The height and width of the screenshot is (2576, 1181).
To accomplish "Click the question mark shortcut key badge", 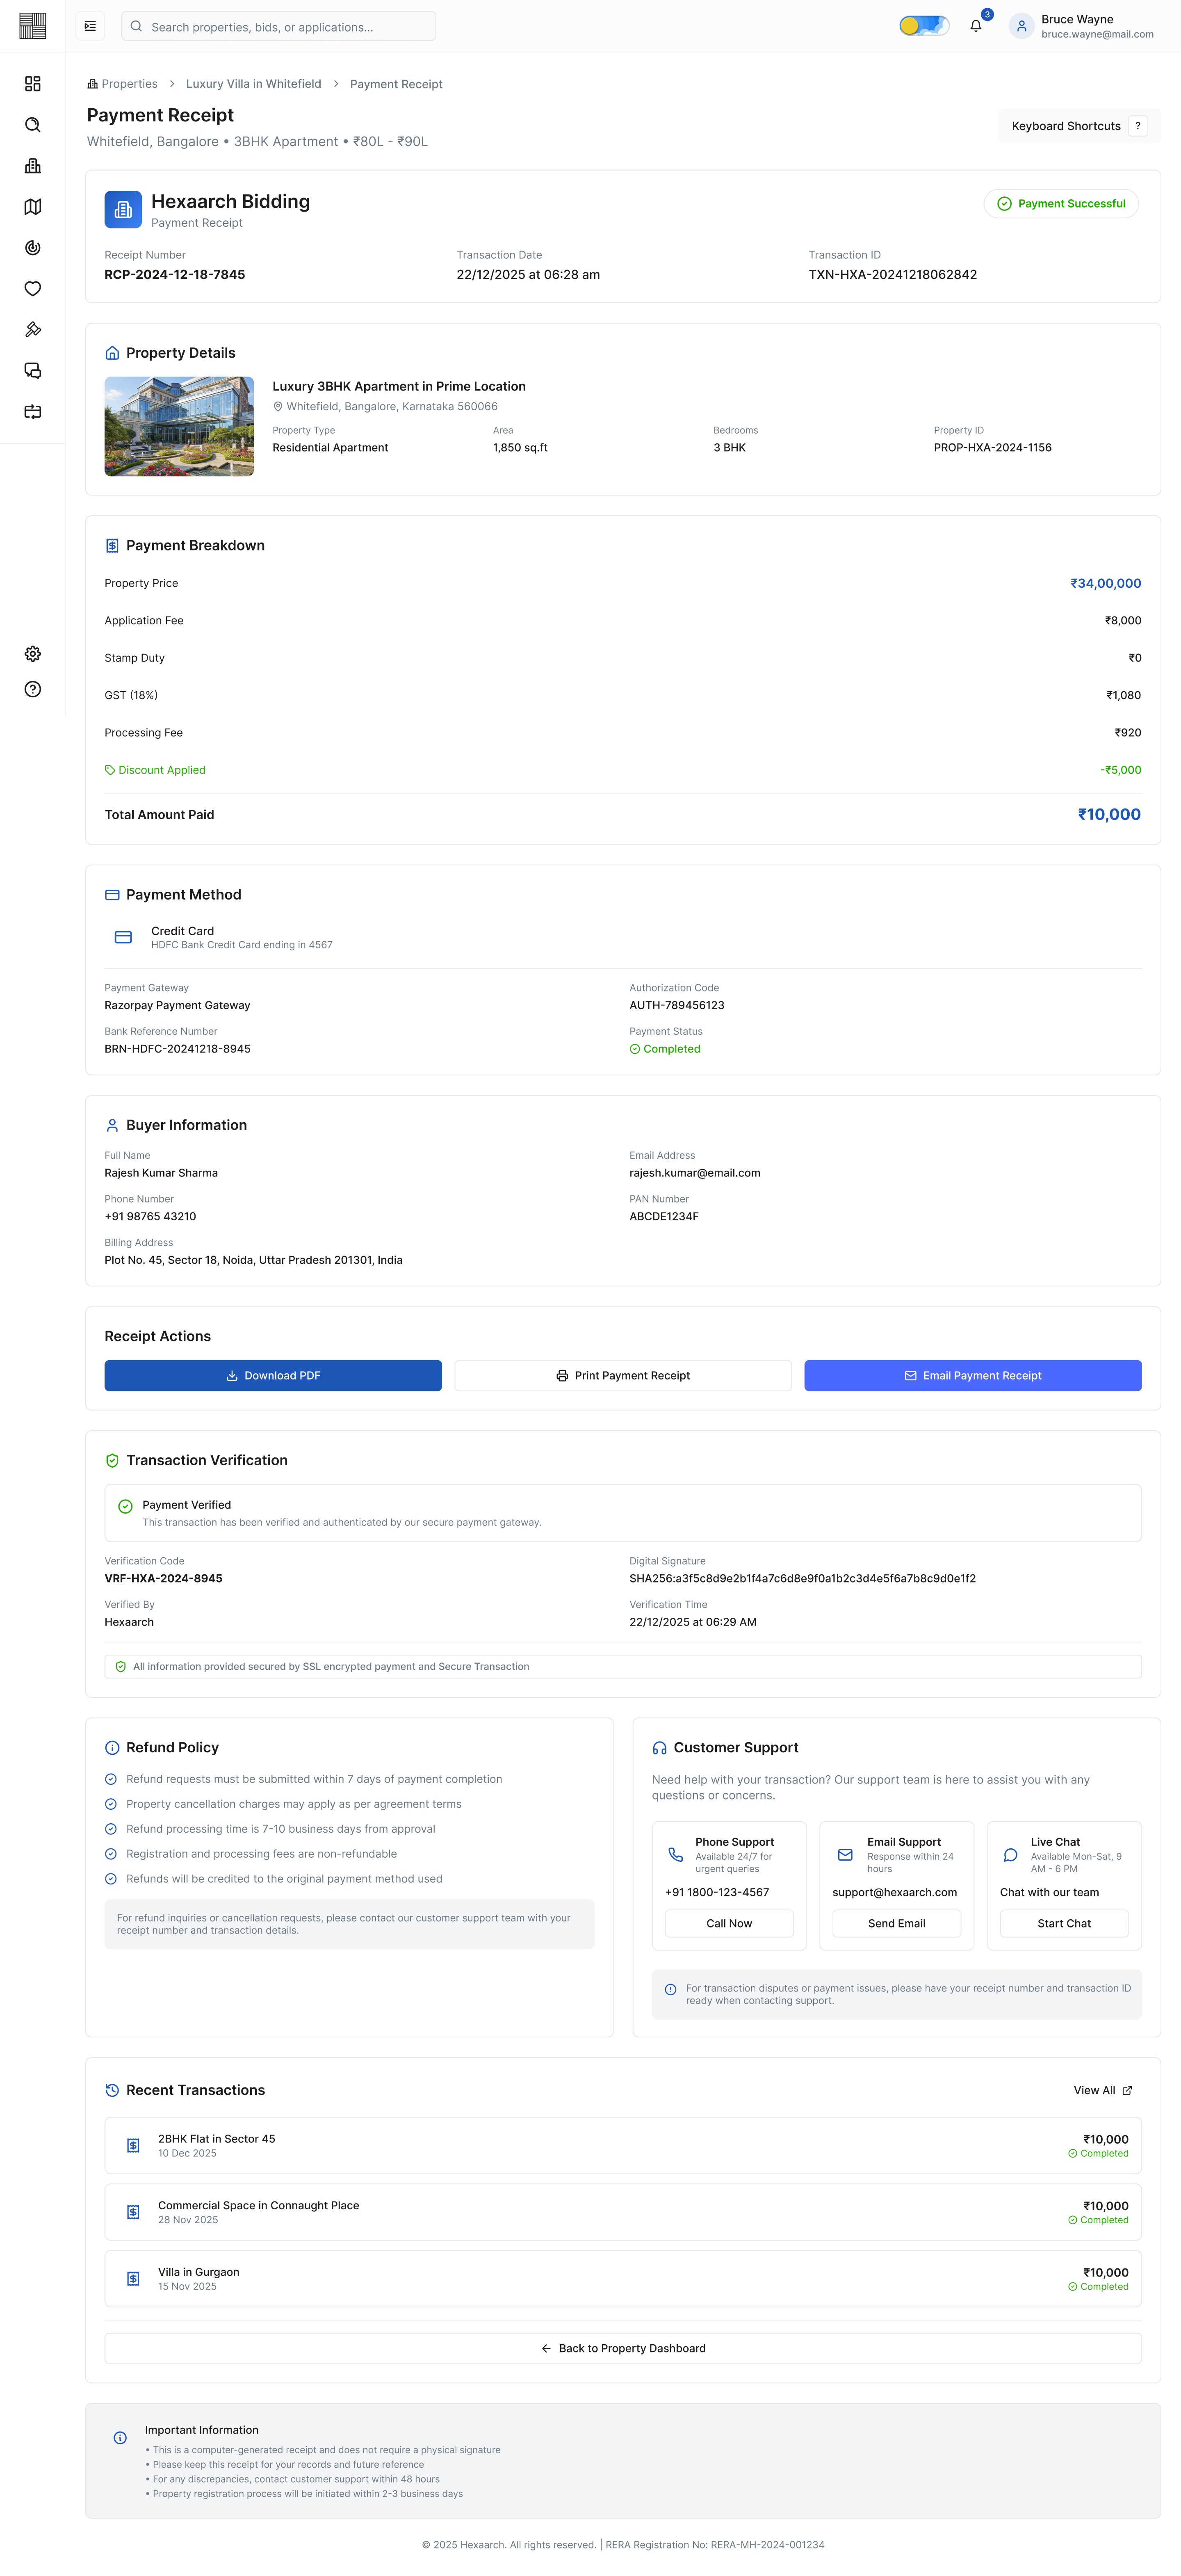I will tap(1138, 126).
